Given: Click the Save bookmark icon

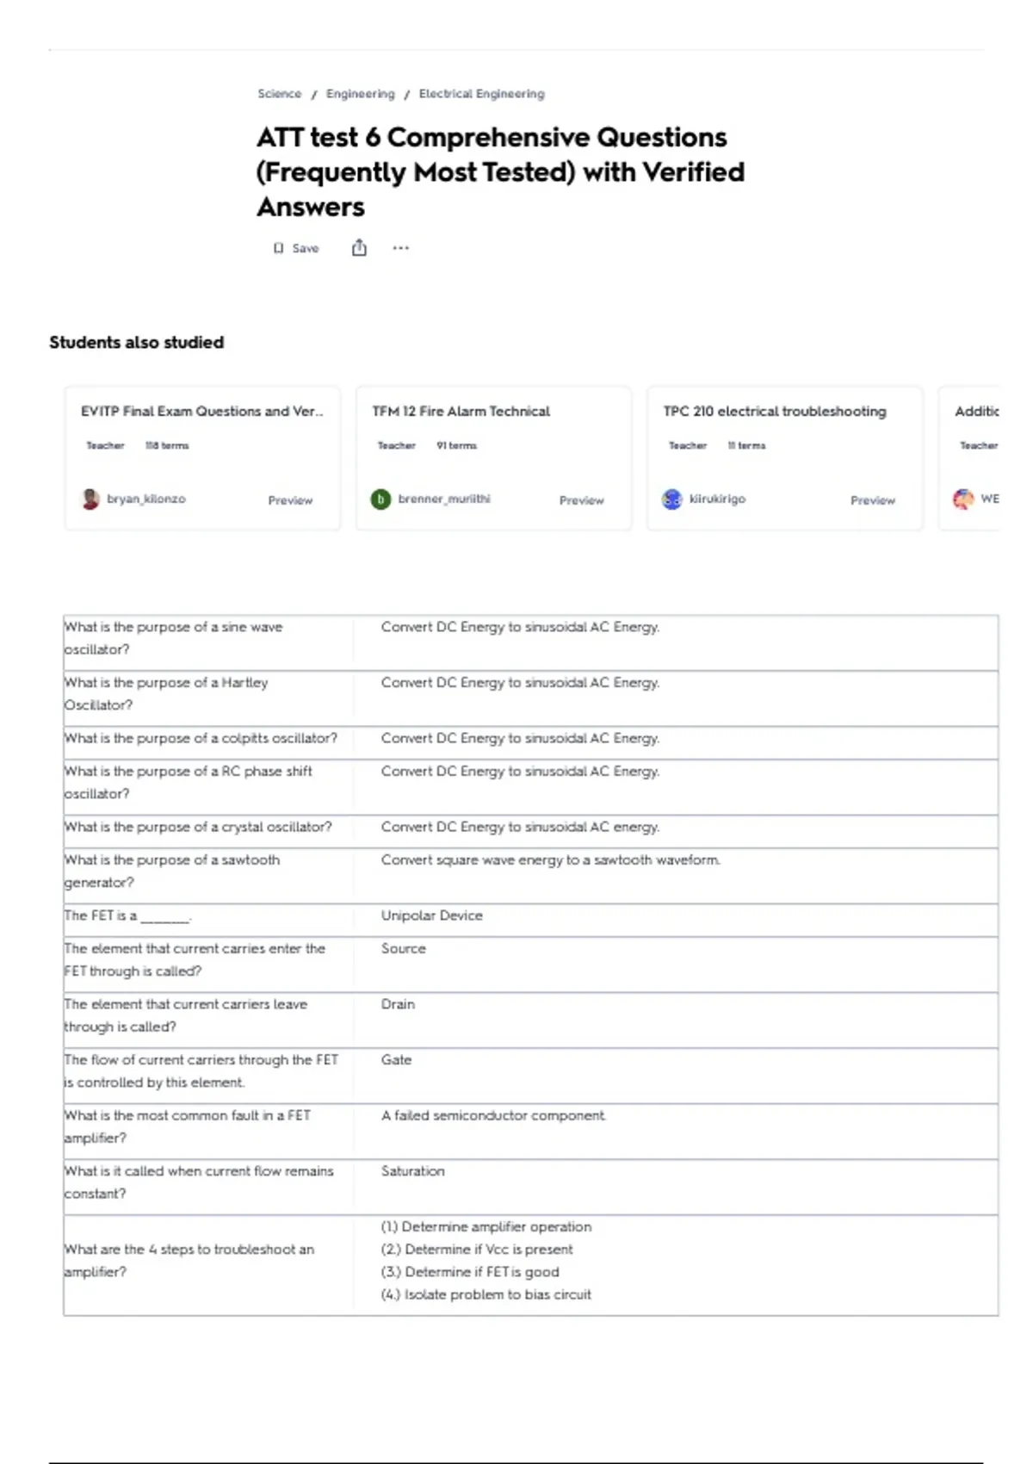Looking at the screenshot, I should tap(278, 248).
